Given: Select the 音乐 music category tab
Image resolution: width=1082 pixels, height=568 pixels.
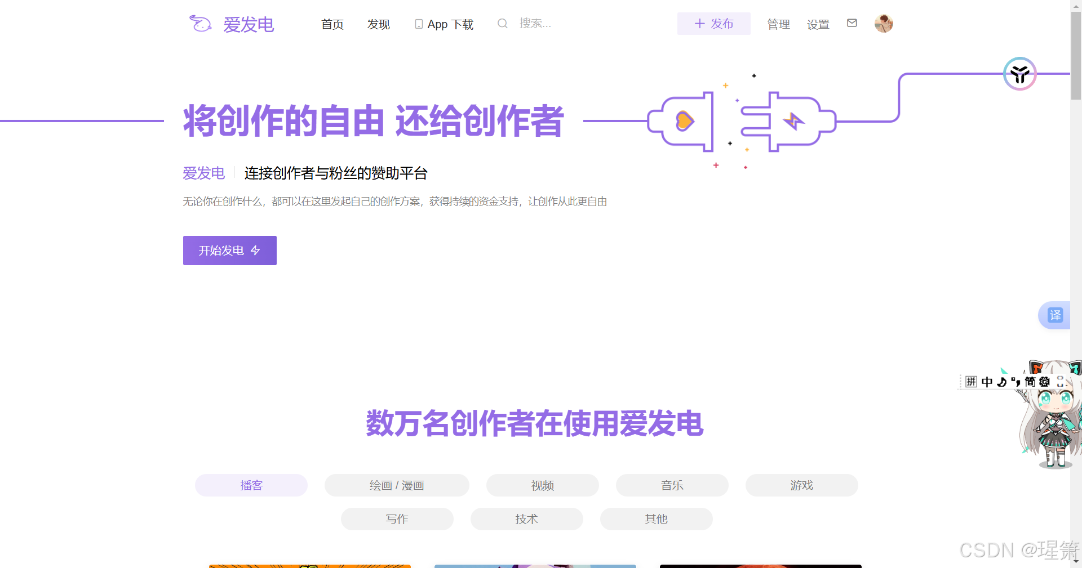Looking at the screenshot, I should pyautogui.click(x=672, y=485).
